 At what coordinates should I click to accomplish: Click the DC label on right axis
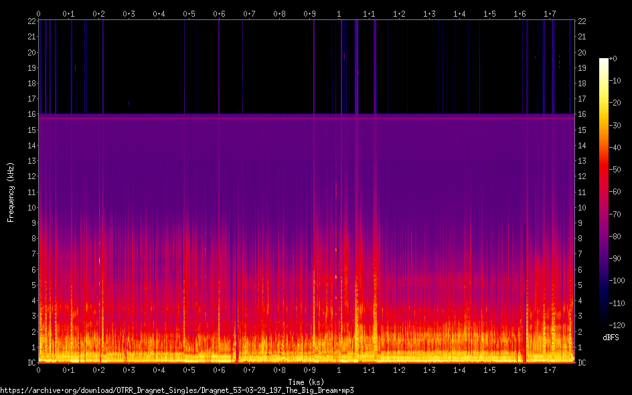coord(582,363)
